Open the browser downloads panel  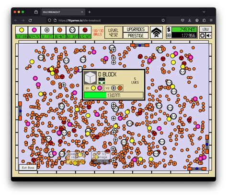tap(190, 20)
